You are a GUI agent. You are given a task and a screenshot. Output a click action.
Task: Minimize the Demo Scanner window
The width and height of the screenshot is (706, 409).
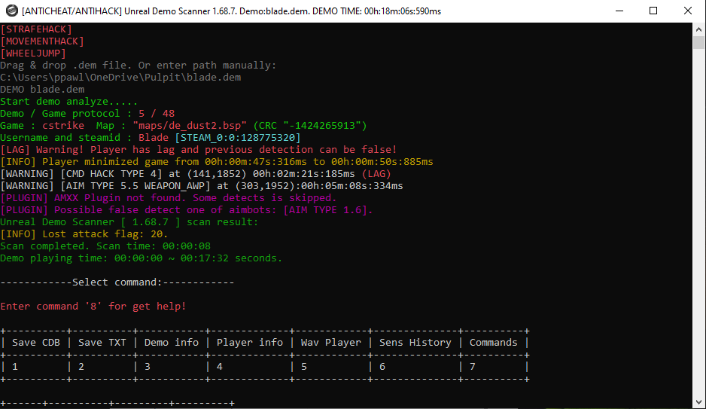click(x=619, y=11)
